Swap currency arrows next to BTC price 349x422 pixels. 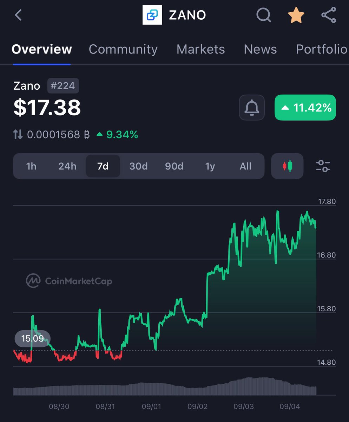click(x=18, y=134)
